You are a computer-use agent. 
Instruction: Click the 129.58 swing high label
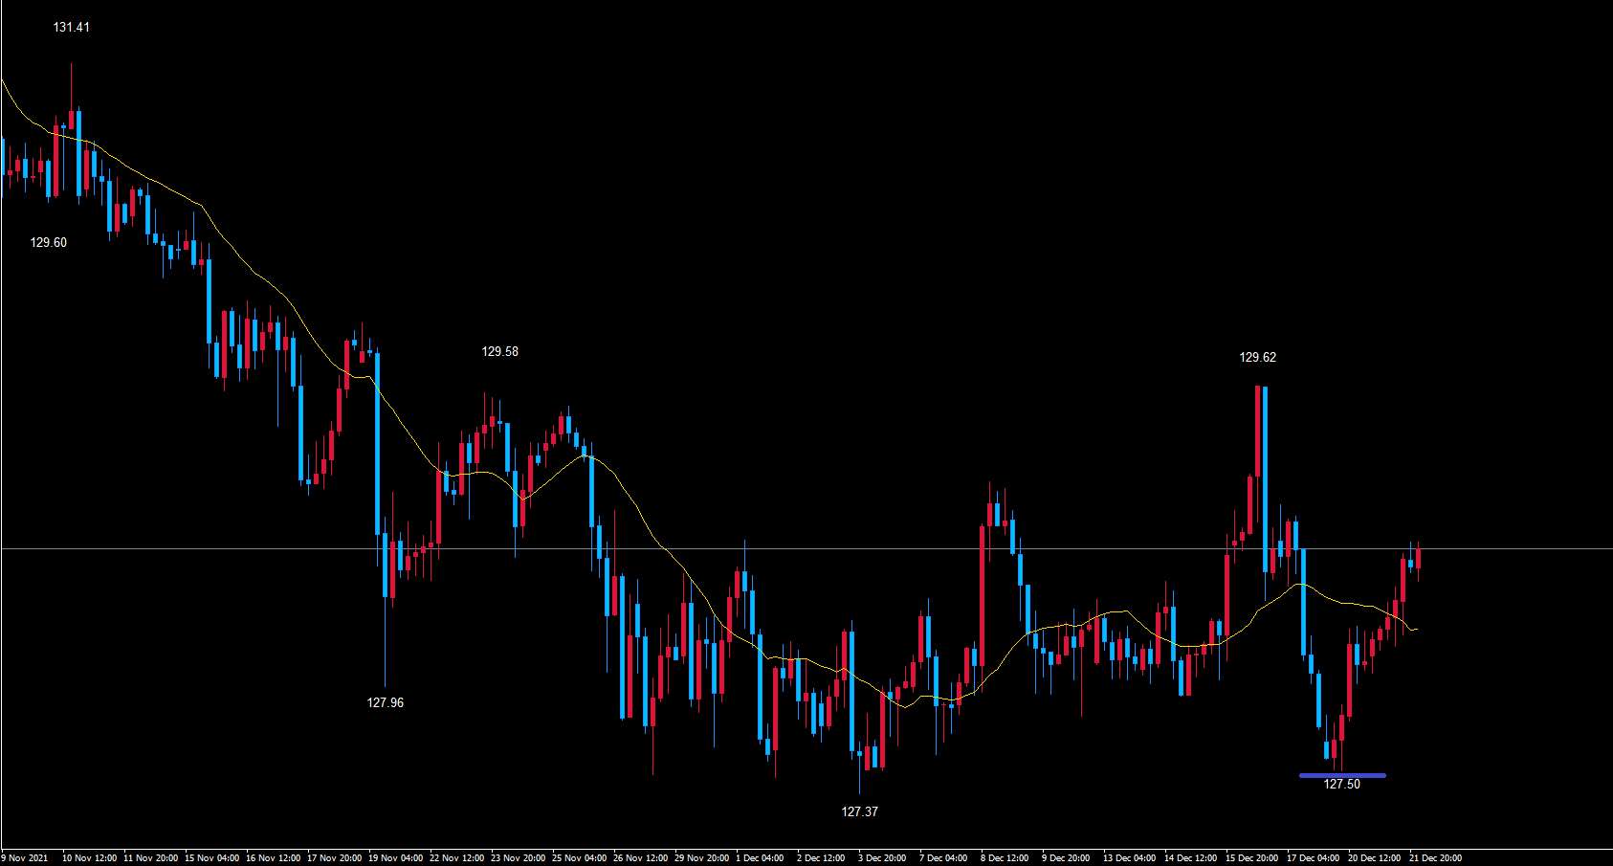pos(499,351)
